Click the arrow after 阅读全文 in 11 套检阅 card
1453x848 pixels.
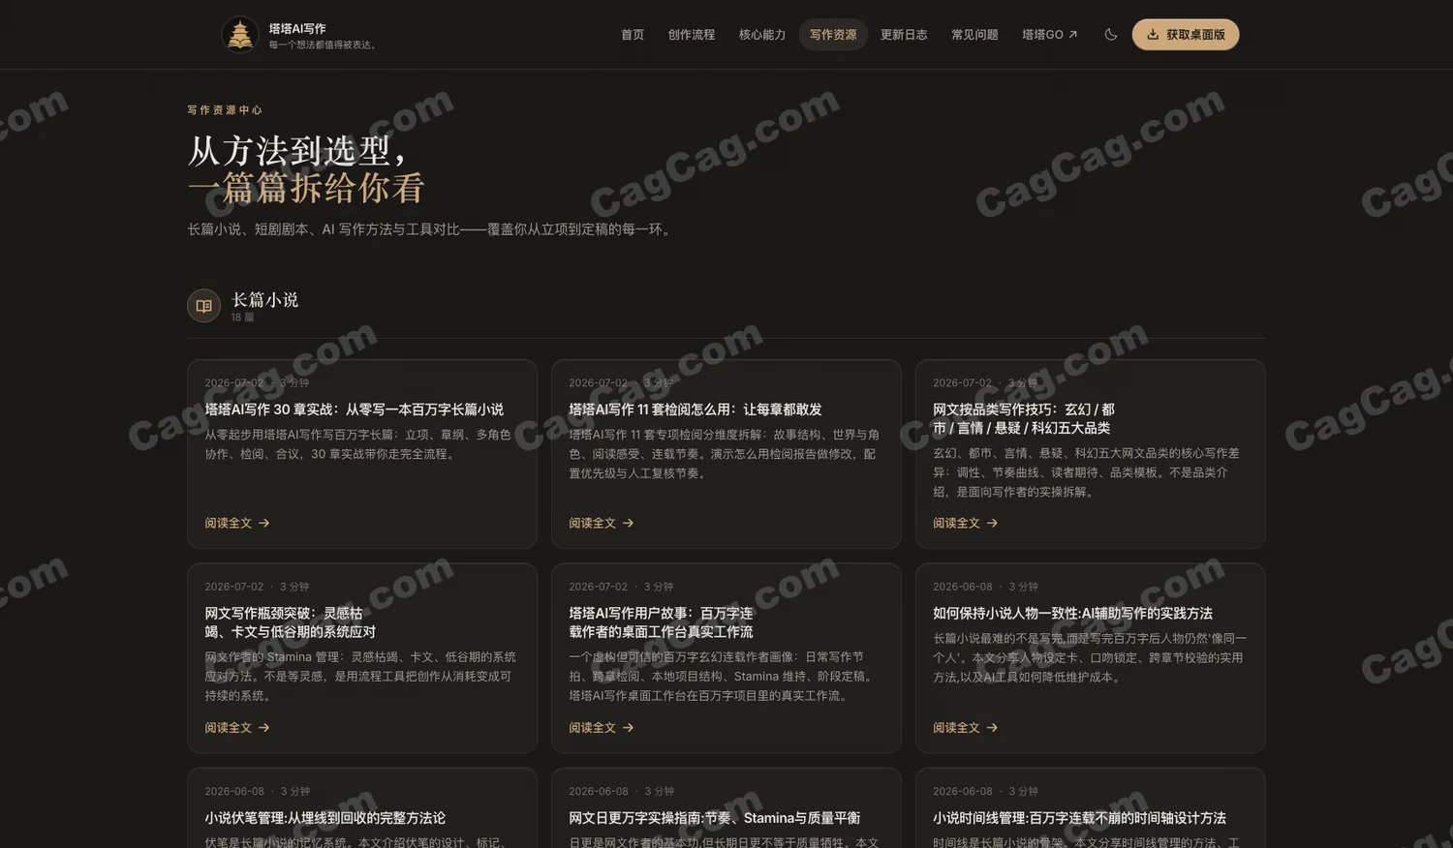click(x=628, y=524)
